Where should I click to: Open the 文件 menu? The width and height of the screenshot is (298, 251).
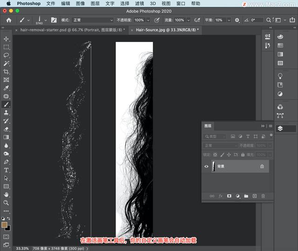(x=51, y=3)
